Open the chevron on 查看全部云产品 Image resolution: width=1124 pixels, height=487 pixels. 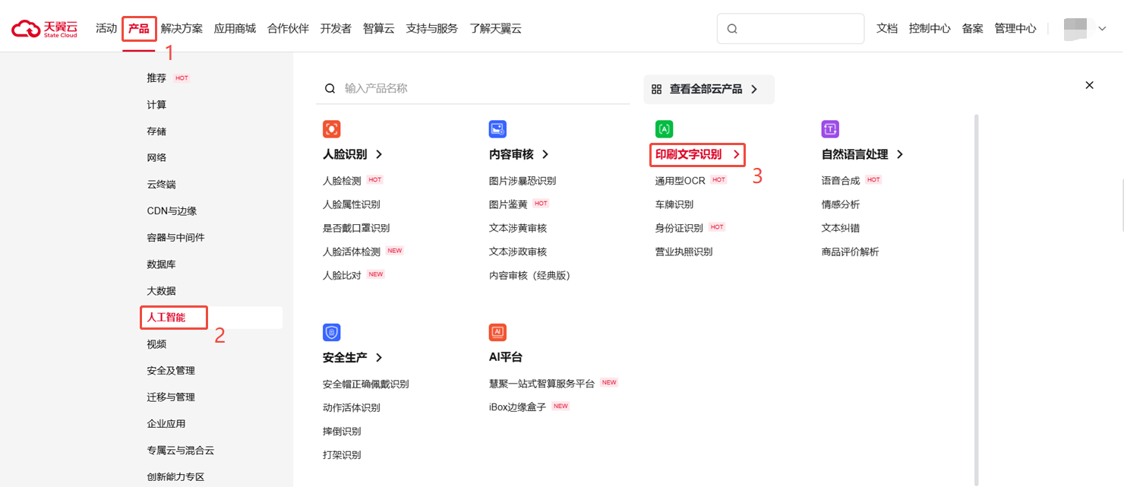754,89
